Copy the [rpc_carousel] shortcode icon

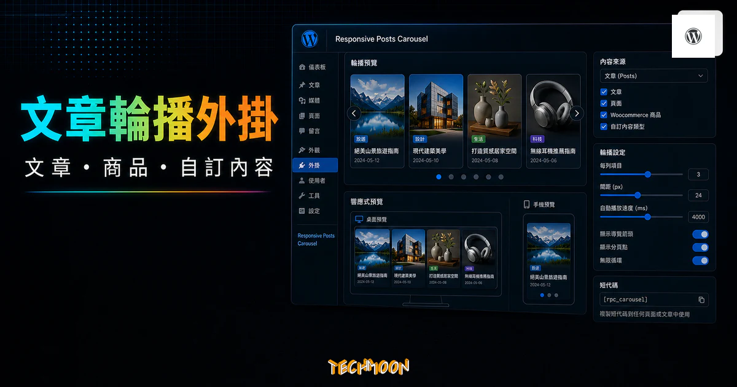(701, 300)
